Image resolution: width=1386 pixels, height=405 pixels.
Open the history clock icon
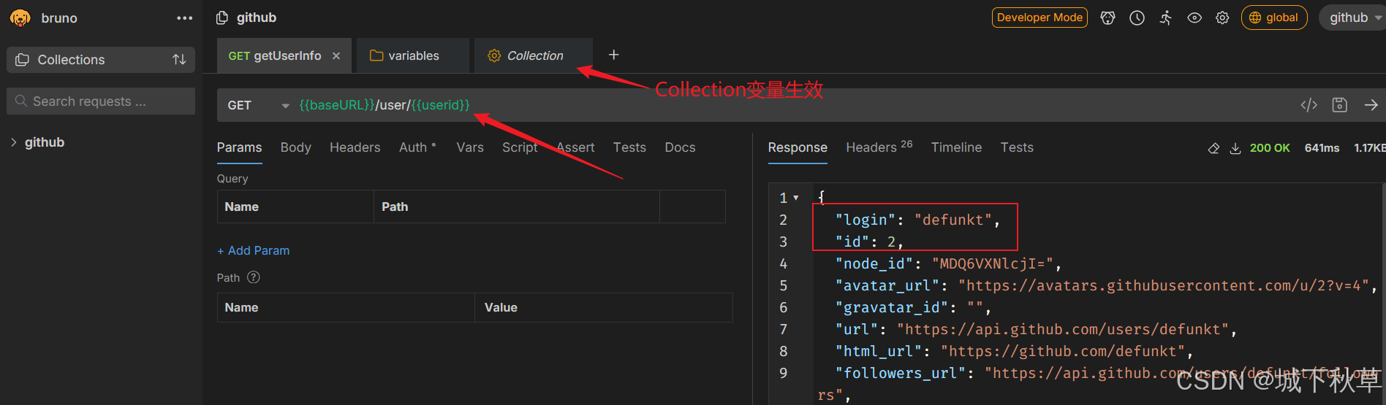[1137, 18]
